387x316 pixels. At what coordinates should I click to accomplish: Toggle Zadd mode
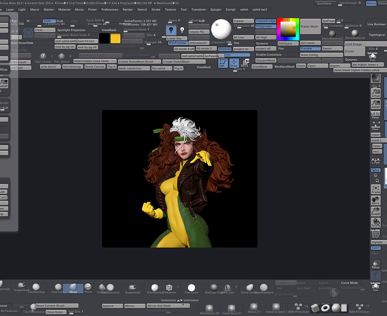[49, 21]
